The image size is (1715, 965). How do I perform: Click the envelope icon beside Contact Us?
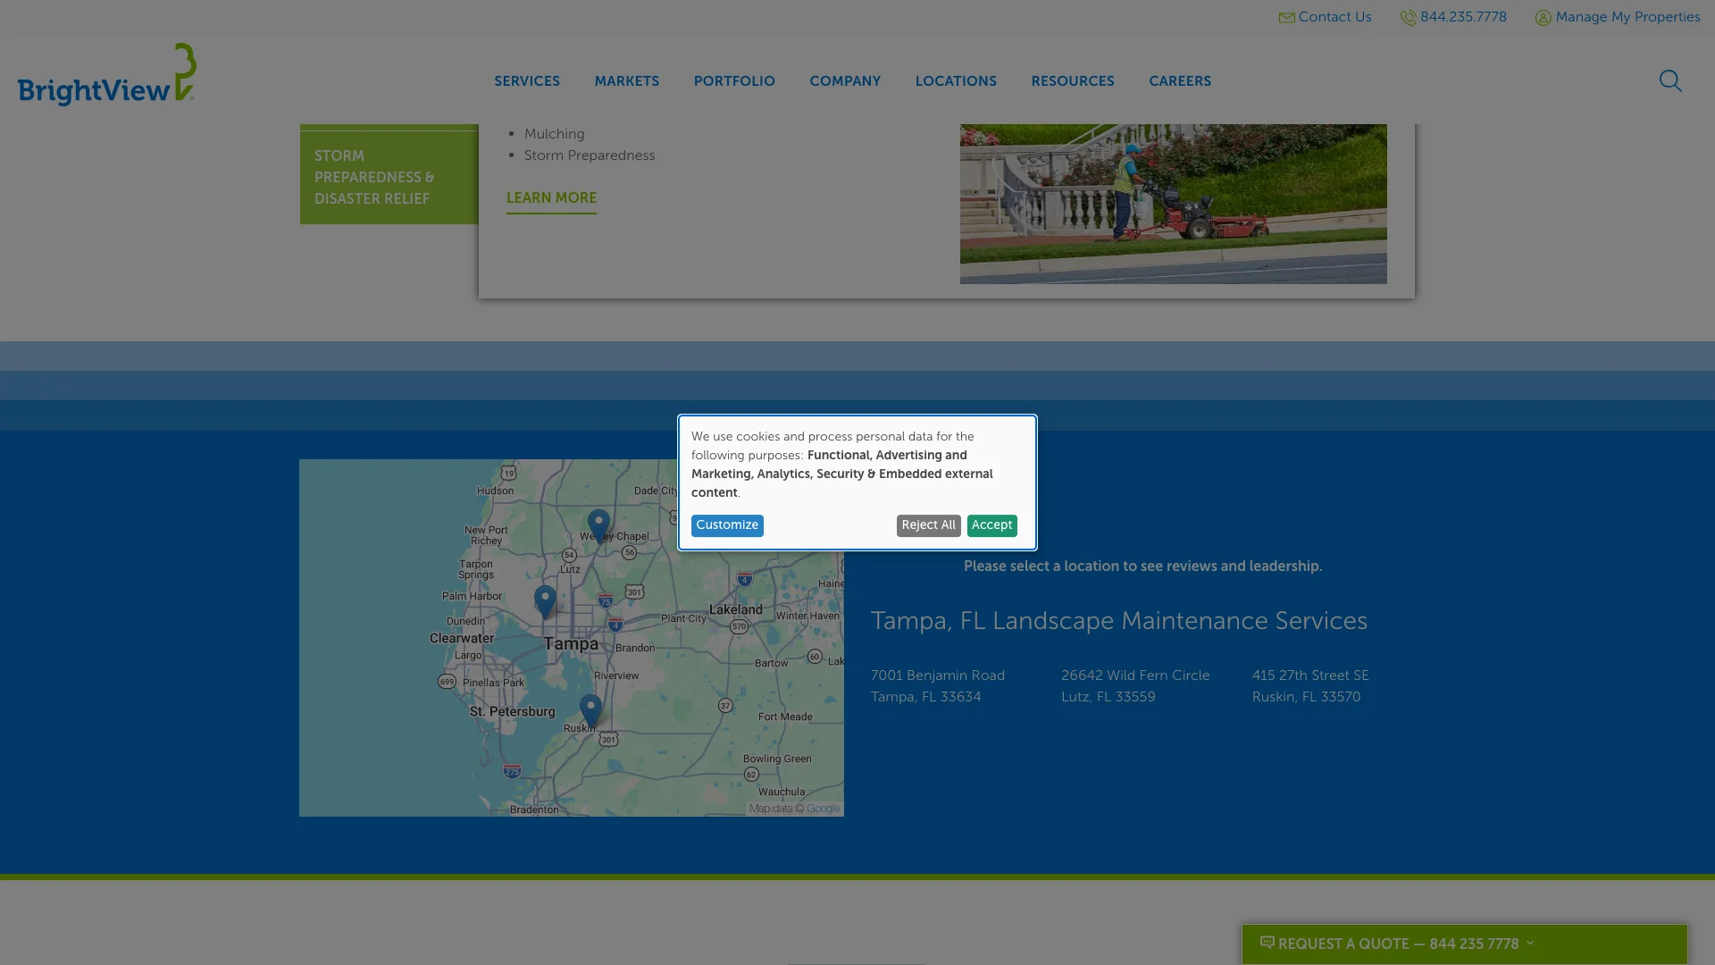point(1286,17)
